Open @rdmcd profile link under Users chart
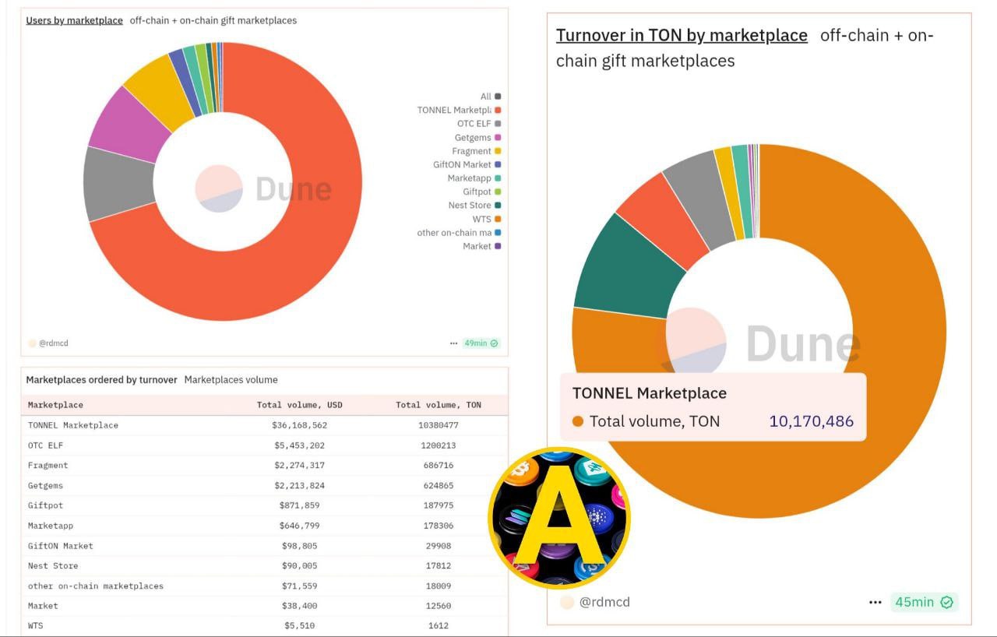Image resolution: width=997 pixels, height=637 pixels. coord(54,343)
